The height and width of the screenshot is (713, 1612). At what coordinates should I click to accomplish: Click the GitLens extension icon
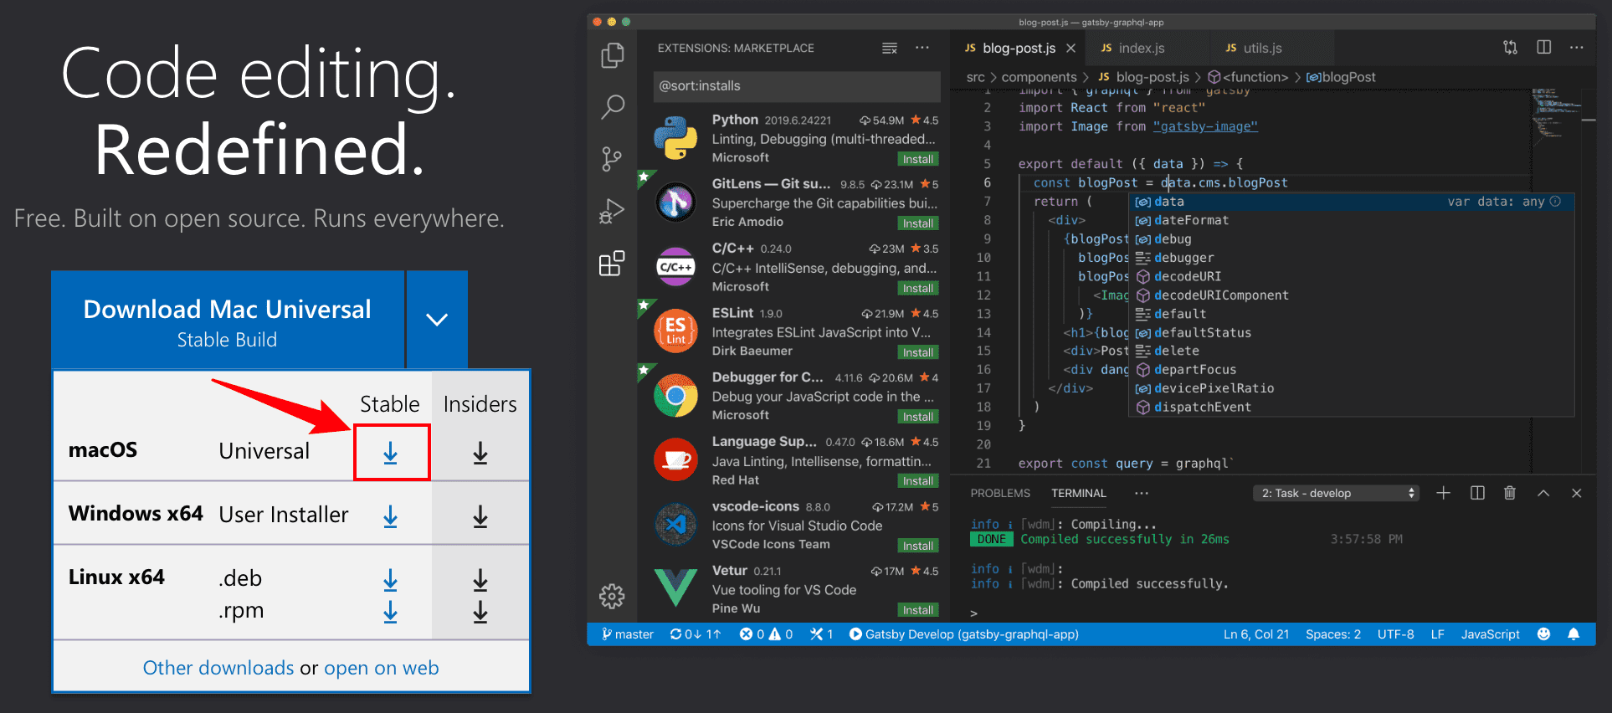point(675,203)
